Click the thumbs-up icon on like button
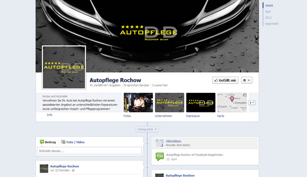The image size is (307, 177). [216, 80]
